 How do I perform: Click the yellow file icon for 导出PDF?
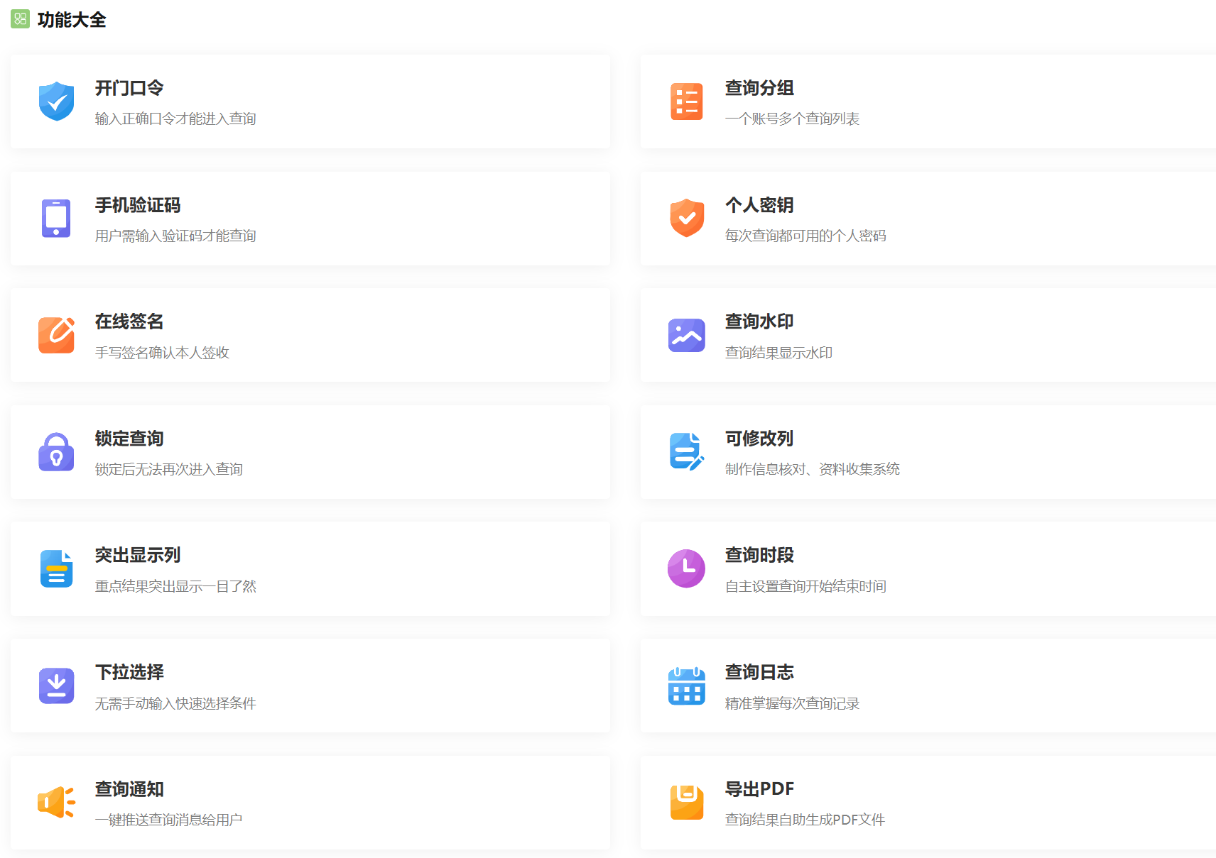coord(686,802)
